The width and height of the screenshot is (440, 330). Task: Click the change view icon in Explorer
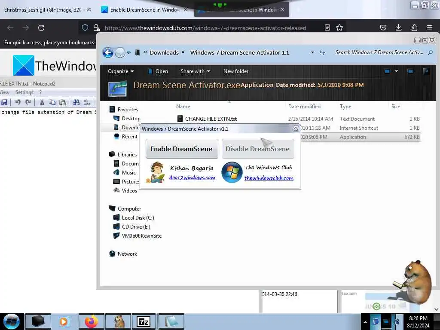pyautogui.click(x=387, y=71)
